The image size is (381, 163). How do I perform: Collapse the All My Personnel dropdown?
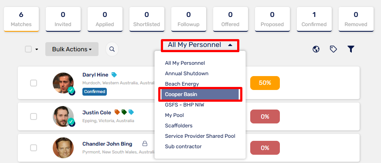[200, 45]
